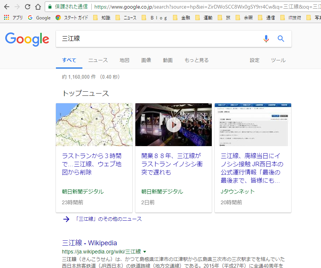The width and height of the screenshot is (321, 268).
Task: Open the スタート ガイド Chrome bookmark
Action: 72,18
